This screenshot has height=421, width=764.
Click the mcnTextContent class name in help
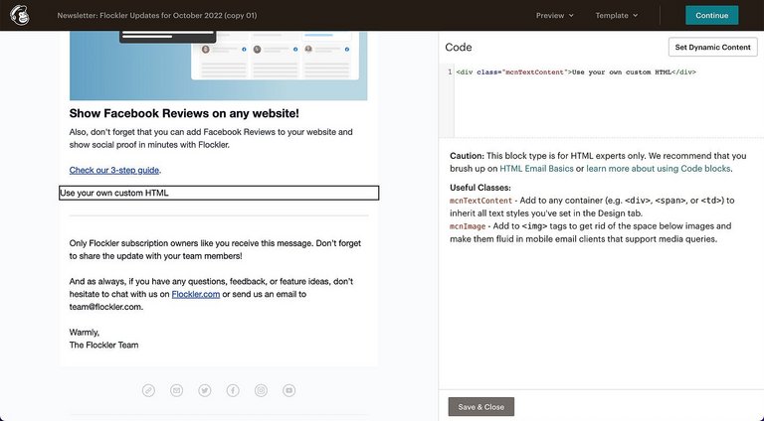click(480, 201)
